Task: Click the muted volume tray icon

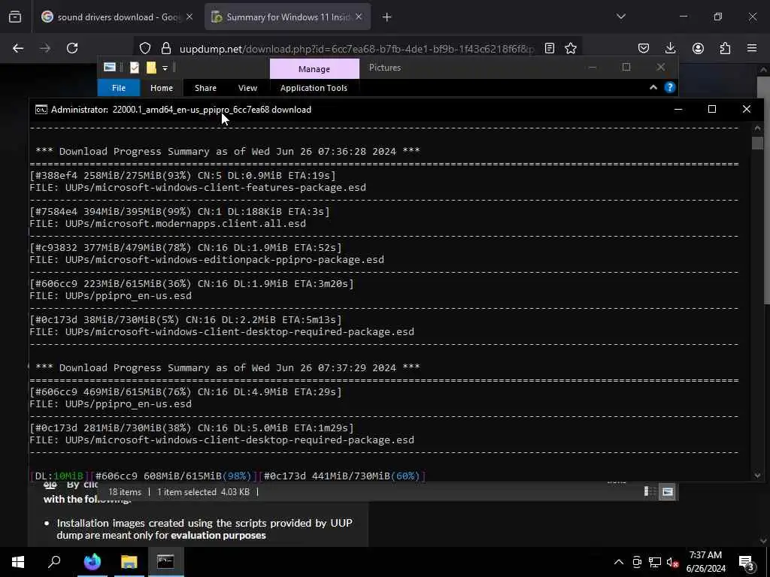Action: pyautogui.click(x=672, y=562)
